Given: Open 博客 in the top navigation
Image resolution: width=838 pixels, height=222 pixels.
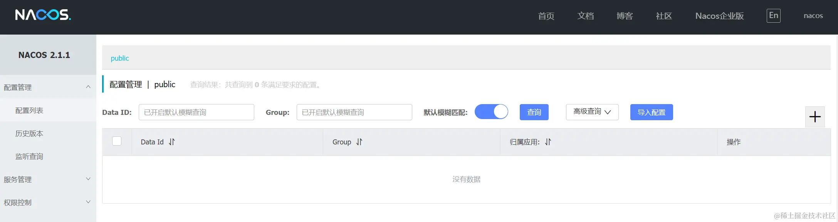Looking at the screenshot, I should [x=625, y=16].
